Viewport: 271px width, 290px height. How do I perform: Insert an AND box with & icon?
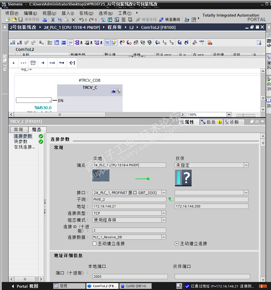coord(13,63)
